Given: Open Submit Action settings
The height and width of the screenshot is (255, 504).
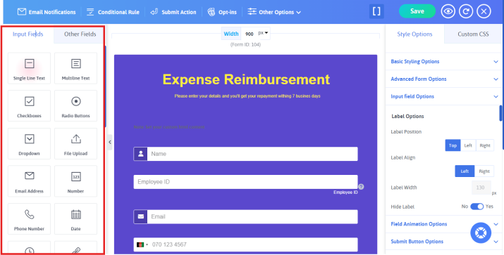Looking at the screenshot, I should coord(173,12).
